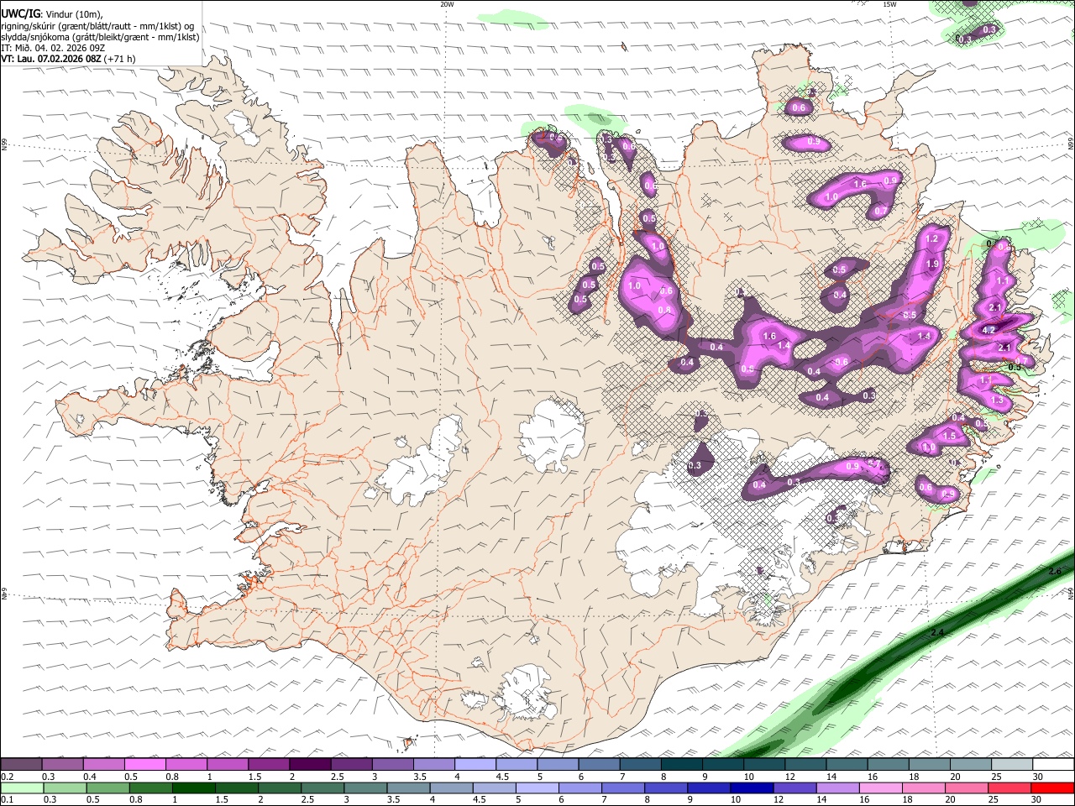This screenshot has height=806, width=1075.
Task: Click the 'slydda/snjókoma' legend description line
Action: (100, 37)
